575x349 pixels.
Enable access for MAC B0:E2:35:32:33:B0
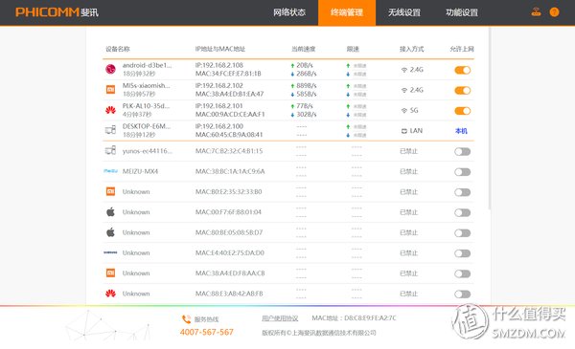click(x=463, y=192)
